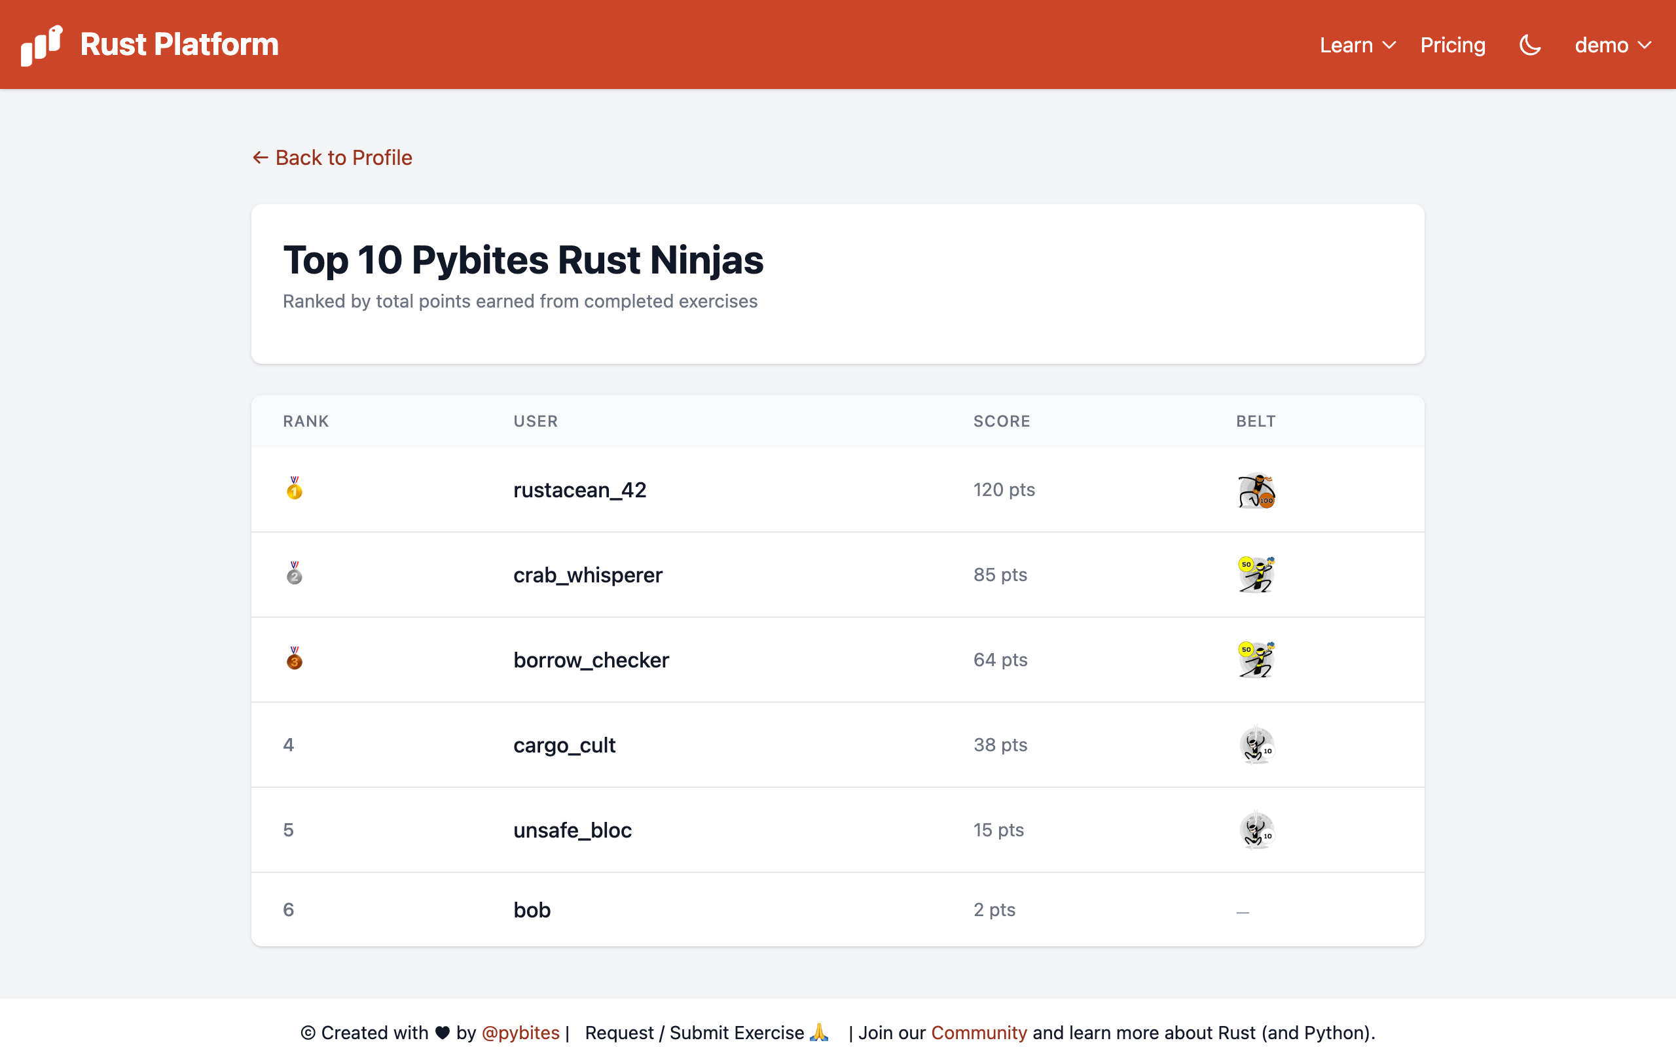
Task: Click borrow_checker's belt ninja badge
Action: (x=1256, y=660)
